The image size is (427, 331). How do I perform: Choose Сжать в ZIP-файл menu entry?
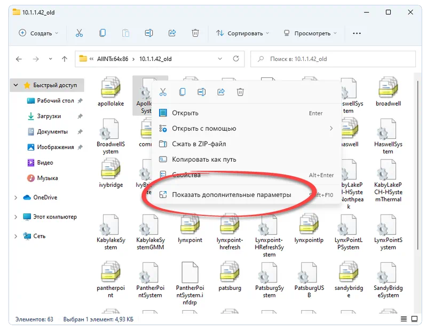(199, 144)
